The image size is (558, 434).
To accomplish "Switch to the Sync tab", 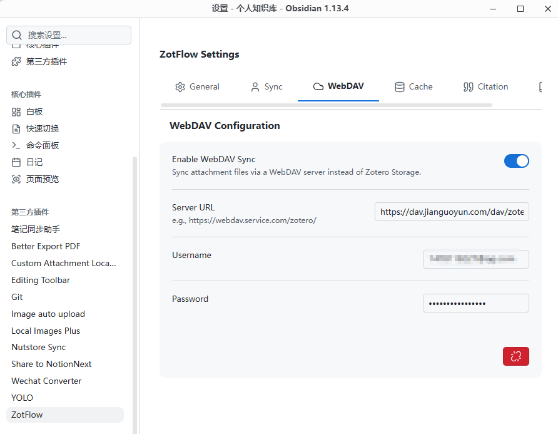I will [x=266, y=87].
